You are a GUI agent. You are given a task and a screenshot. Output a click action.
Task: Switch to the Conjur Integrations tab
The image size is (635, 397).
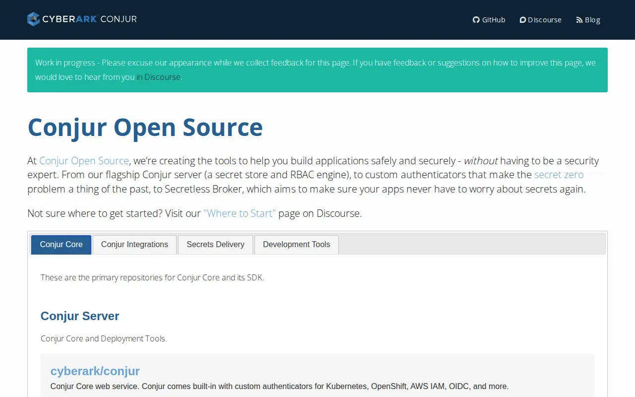coord(134,245)
